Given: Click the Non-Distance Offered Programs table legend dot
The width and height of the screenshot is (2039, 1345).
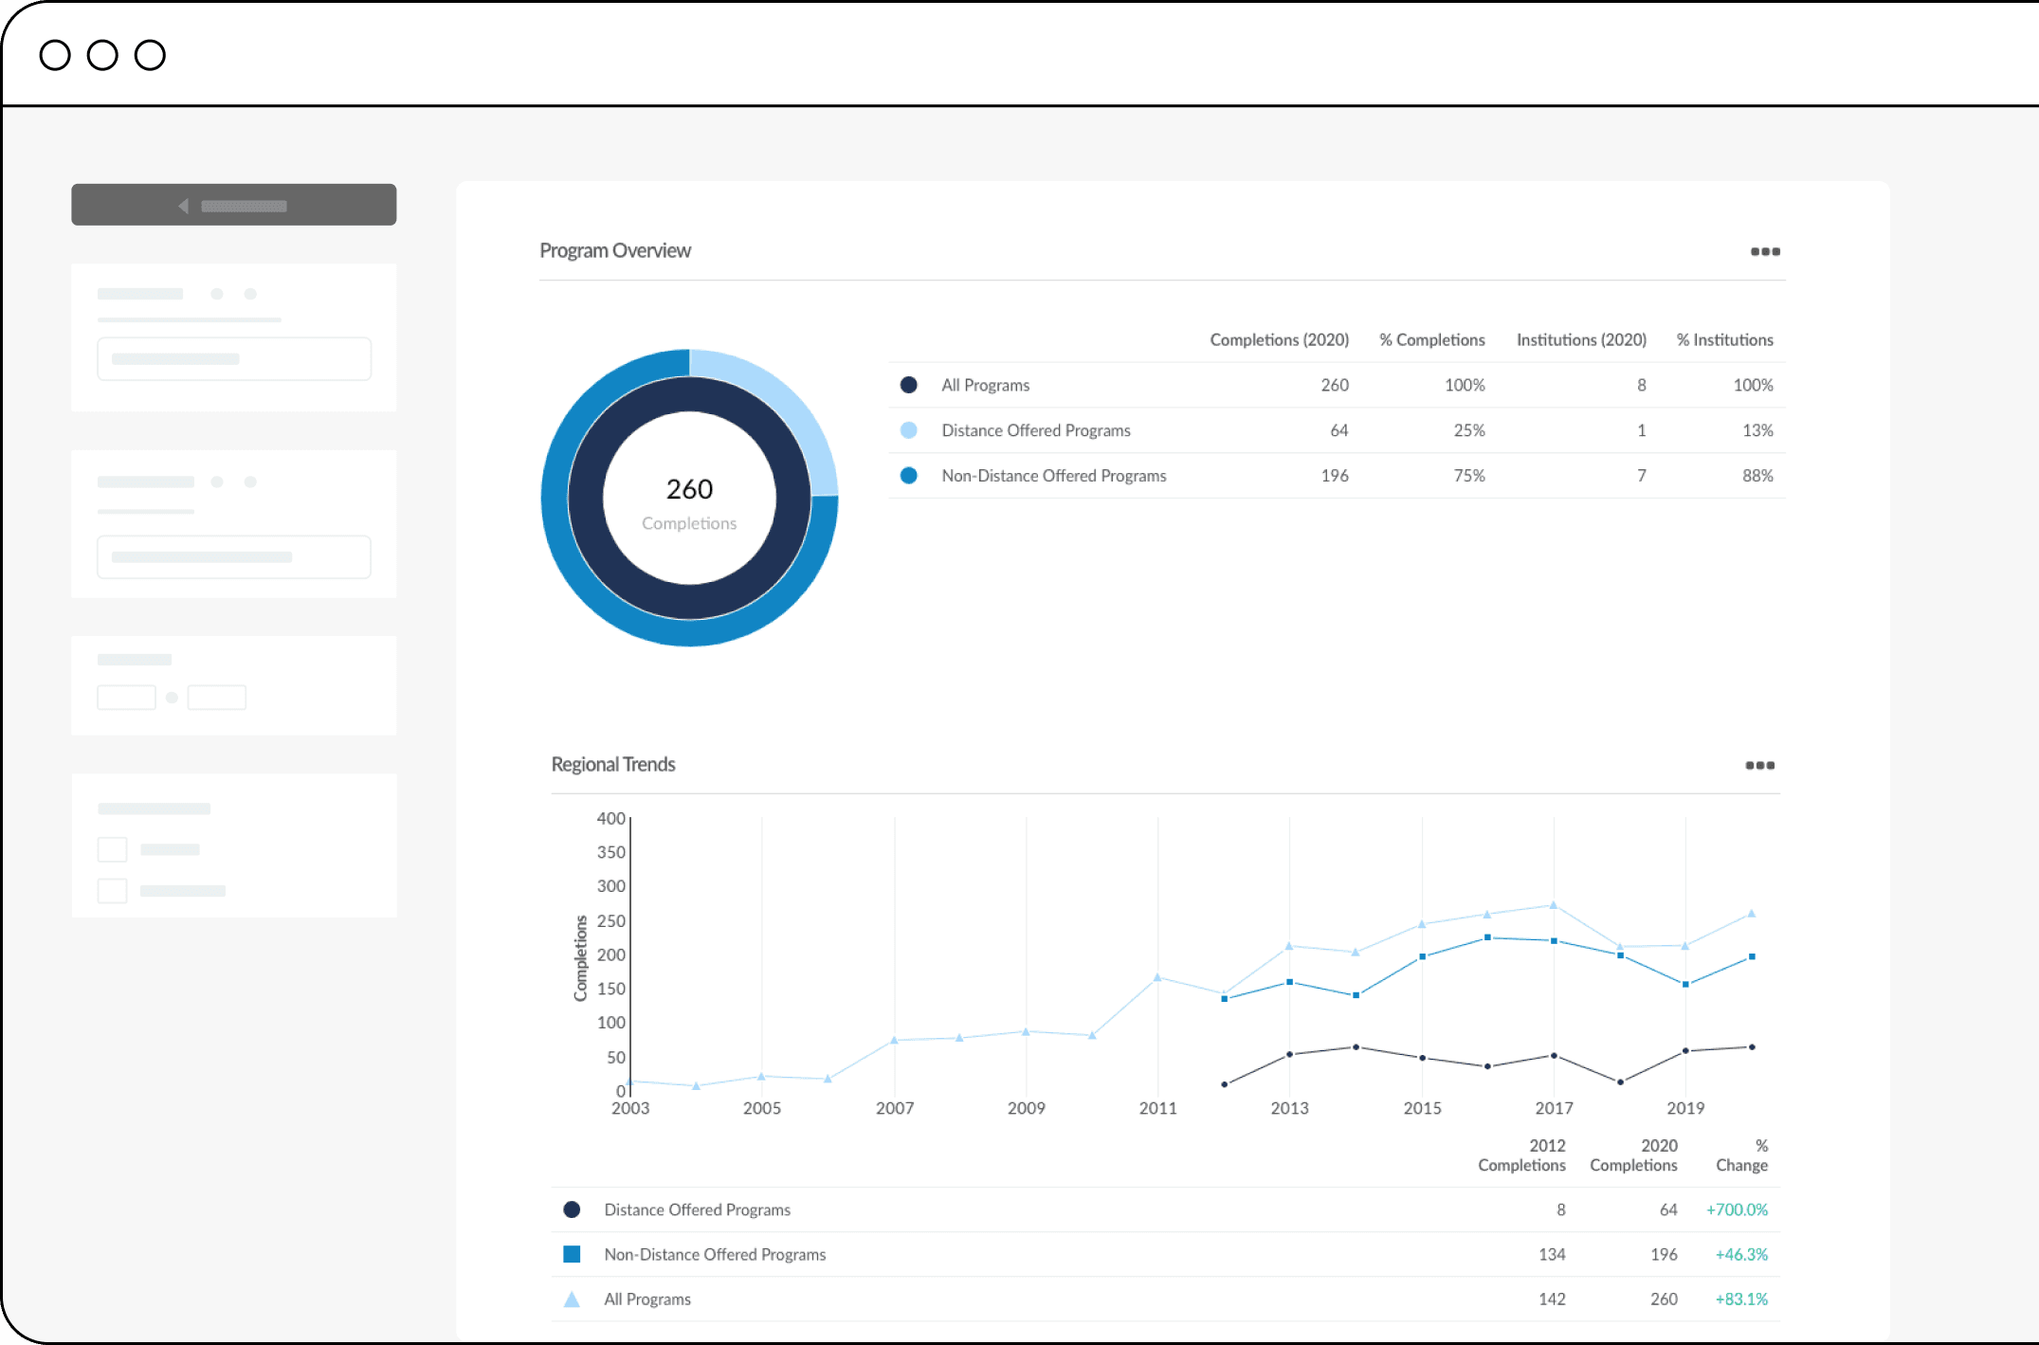Looking at the screenshot, I should (x=908, y=476).
